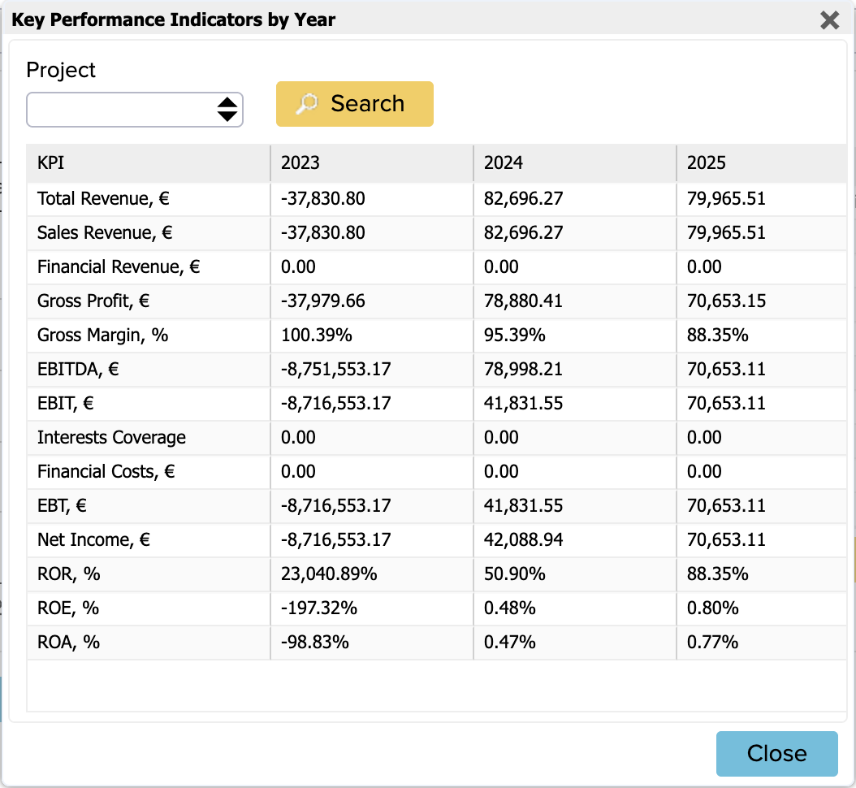The height and width of the screenshot is (788, 856).
Task: Click the Interests Coverage row label
Action: pyautogui.click(x=111, y=438)
